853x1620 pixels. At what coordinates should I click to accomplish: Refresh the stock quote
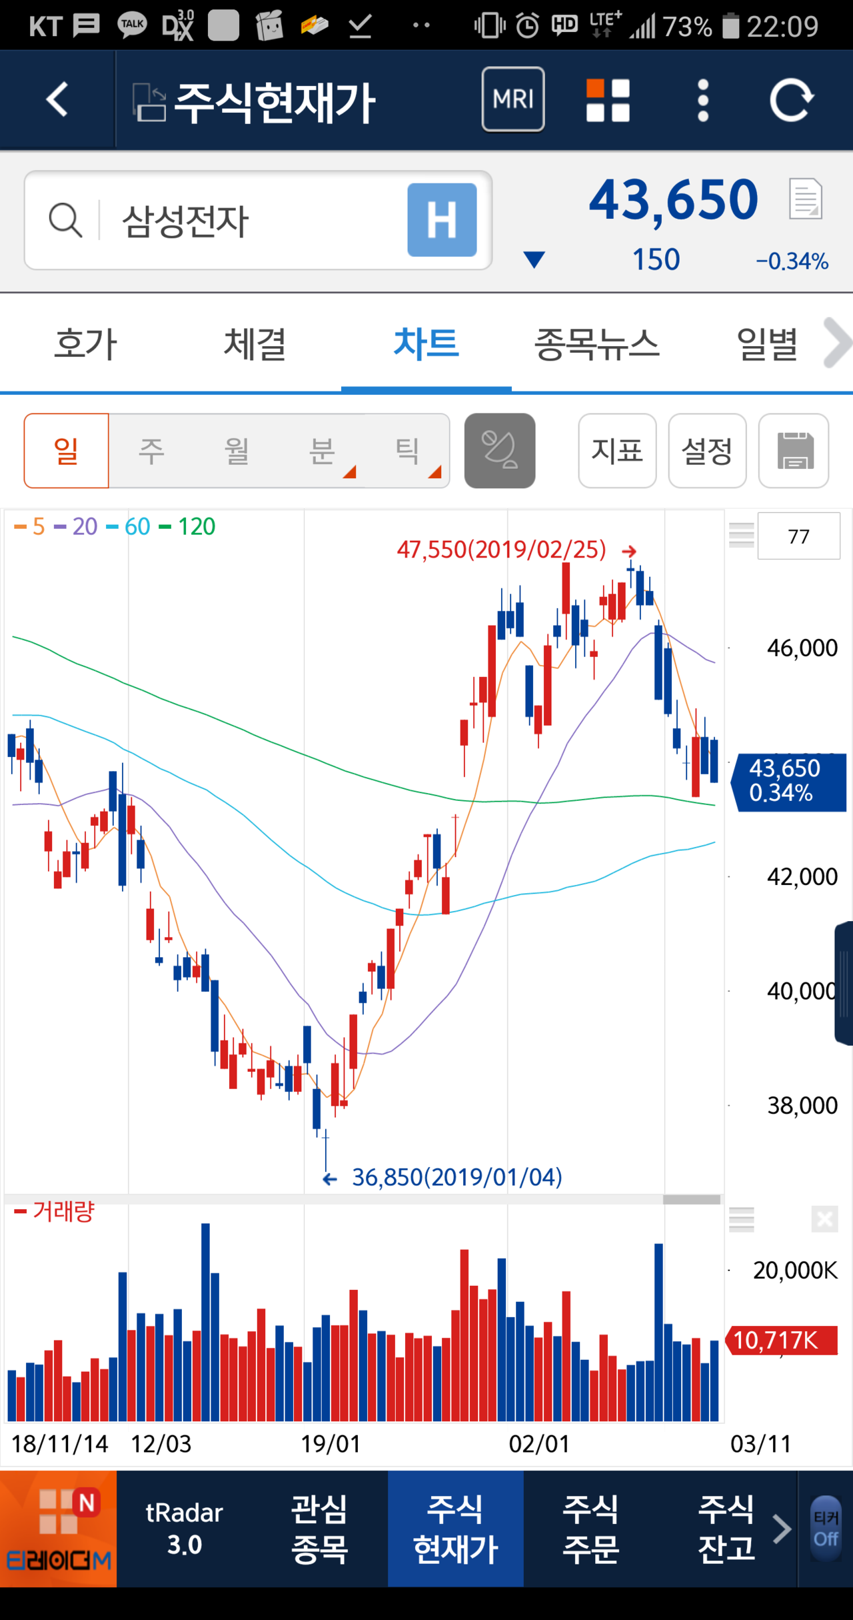coord(791,100)
